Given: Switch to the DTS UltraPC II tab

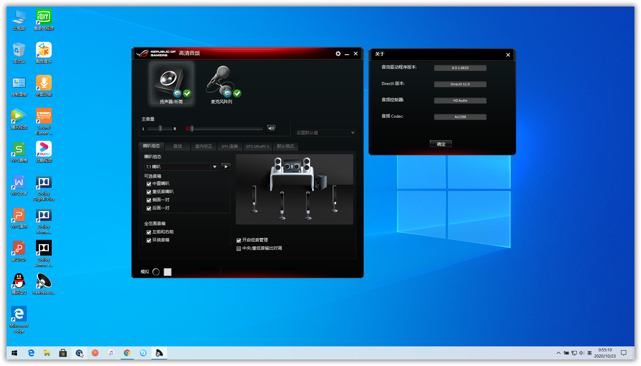Looking at the screenshot, I should coord(258,146).
